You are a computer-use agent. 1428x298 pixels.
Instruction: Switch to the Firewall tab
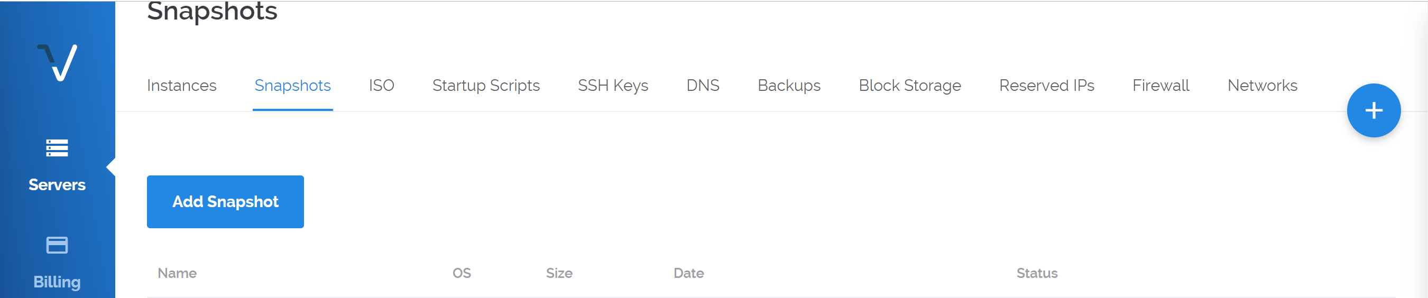point(1160,85)
